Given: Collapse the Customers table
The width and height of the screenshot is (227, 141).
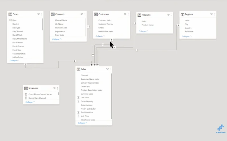Looking at the screenshot, I should 100,36.
